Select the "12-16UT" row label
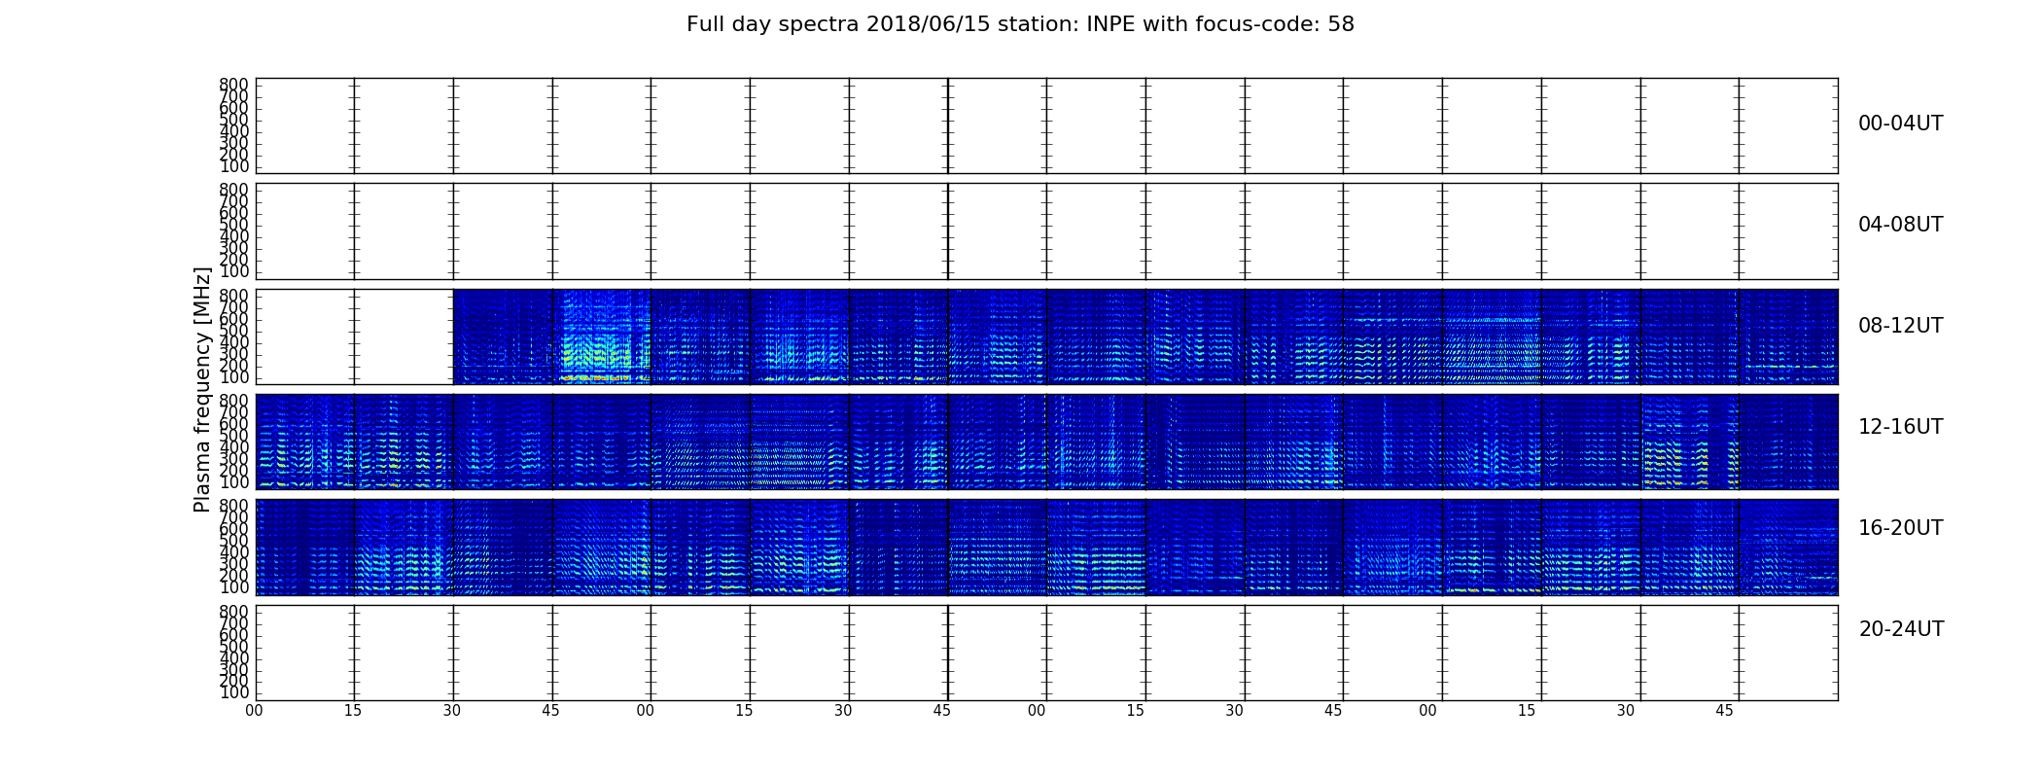The height and width of the screenshot is (778, 2042). 1900,427
